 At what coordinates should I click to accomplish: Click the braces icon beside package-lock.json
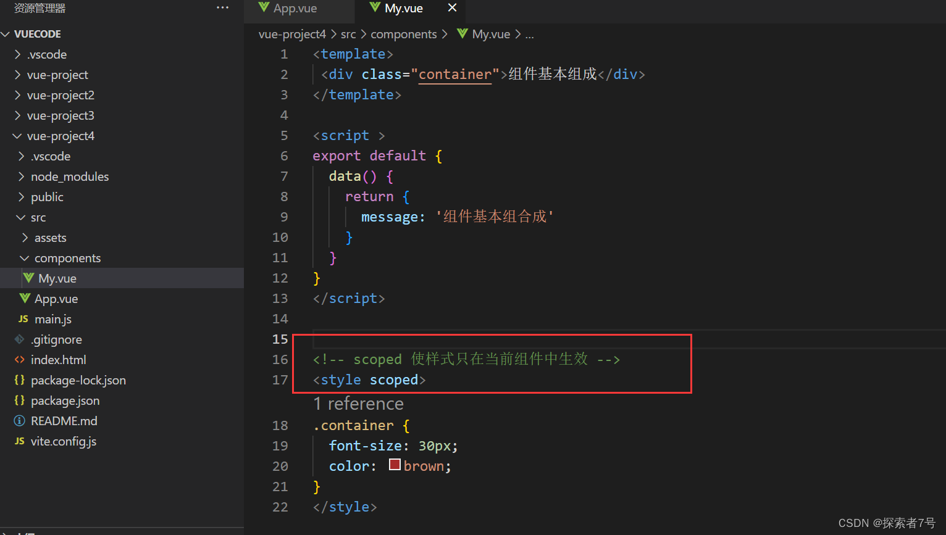pyautogui.click(x=19, y=380)
